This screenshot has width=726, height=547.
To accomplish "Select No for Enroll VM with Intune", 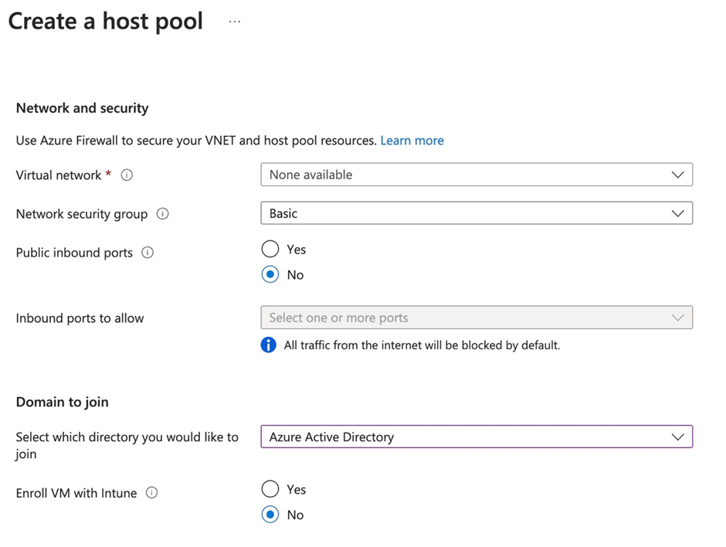I will pyautogui.click(x=270, y=514).
